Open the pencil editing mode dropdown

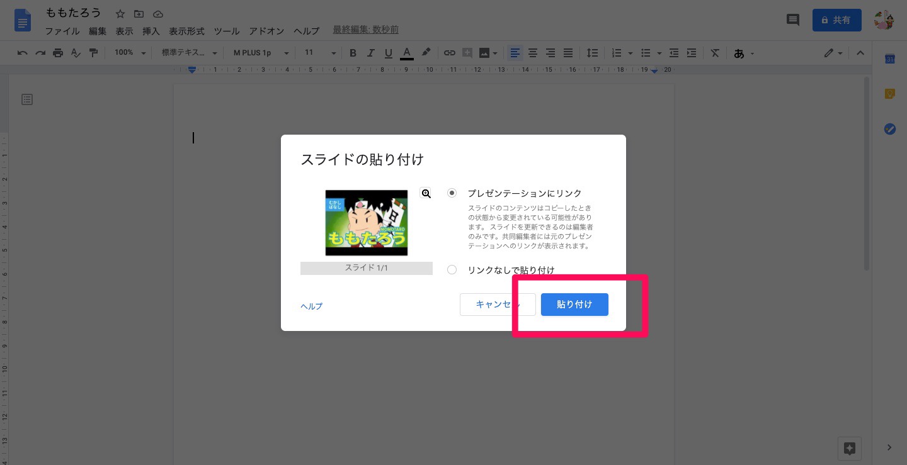click(833, 53)
